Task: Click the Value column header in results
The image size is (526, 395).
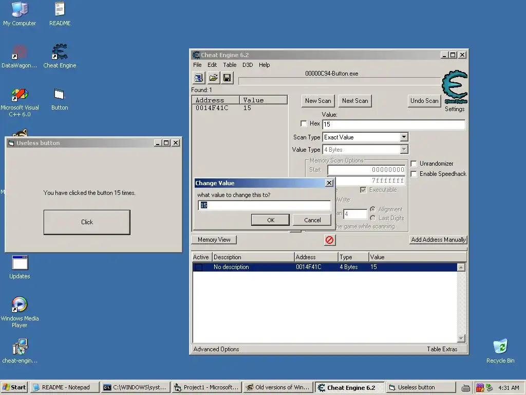Action: coord(264,100)
